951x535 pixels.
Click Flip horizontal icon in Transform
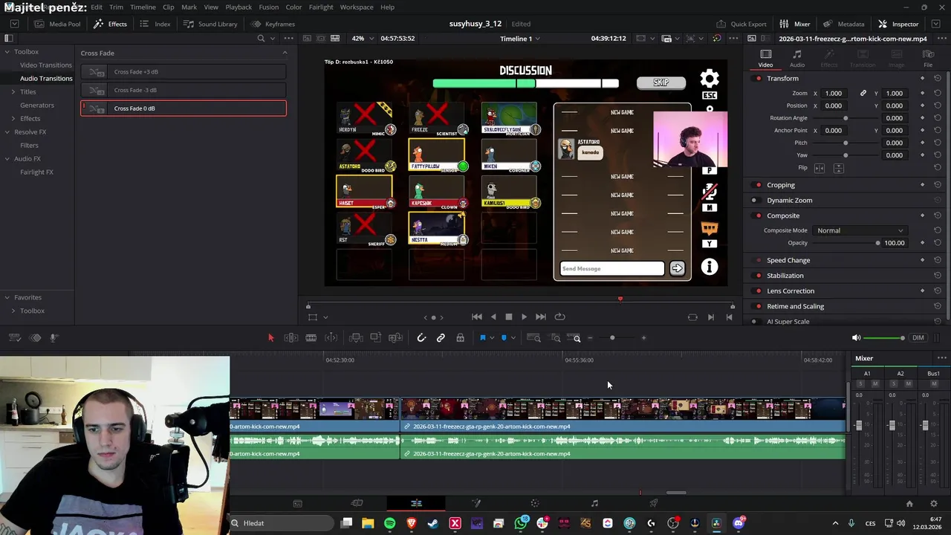pos(819,168)
